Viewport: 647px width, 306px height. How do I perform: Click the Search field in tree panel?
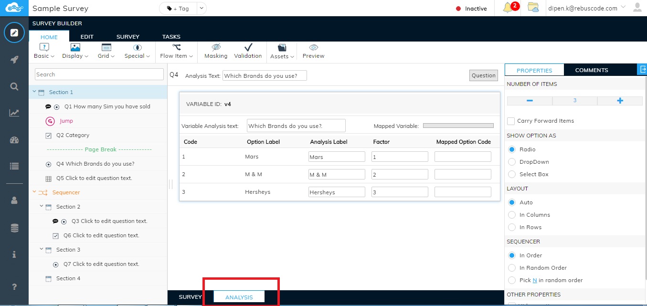[x=99, y=74]
